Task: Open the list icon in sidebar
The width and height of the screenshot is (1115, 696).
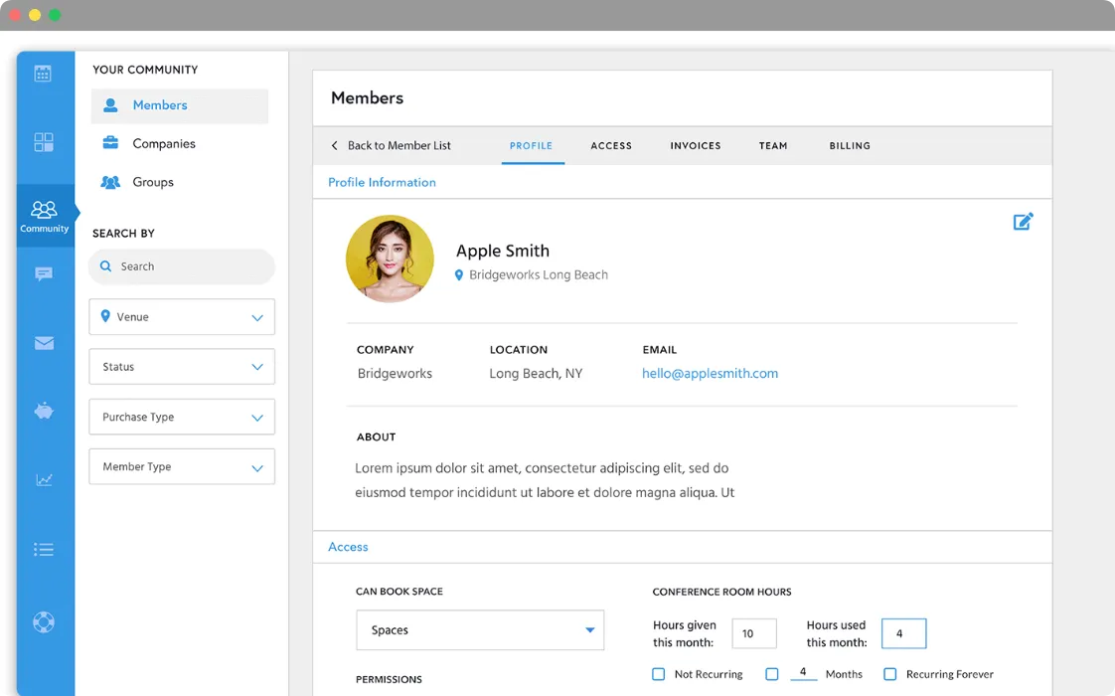Action: point(44,550)
